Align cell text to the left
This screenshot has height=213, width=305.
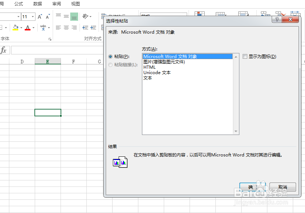click(x=58, y=28)
